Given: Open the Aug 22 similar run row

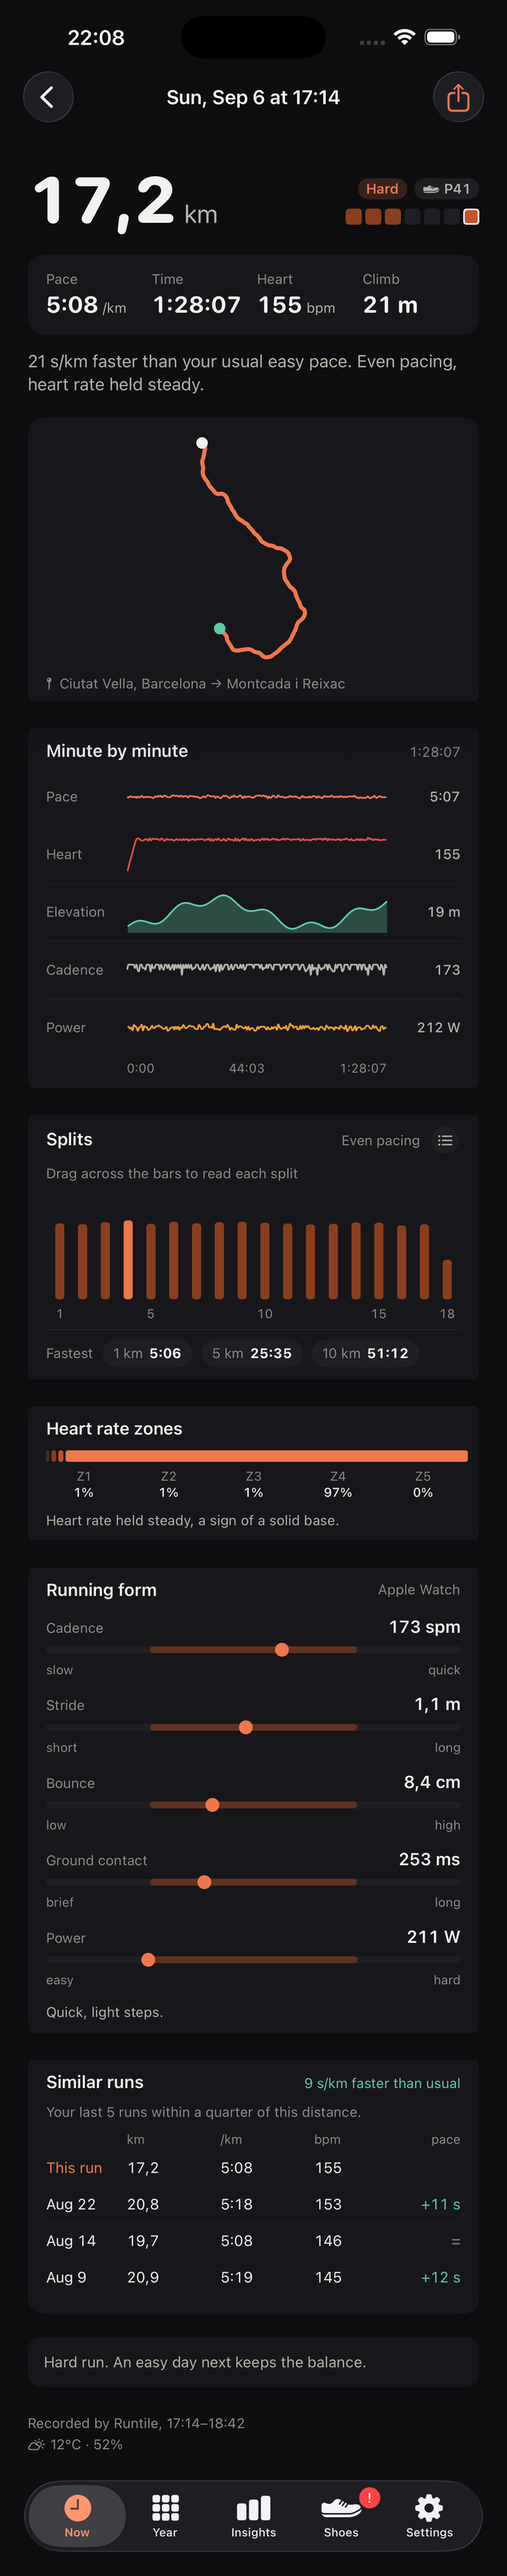Looking at the screenshot, I should 253,2204.
